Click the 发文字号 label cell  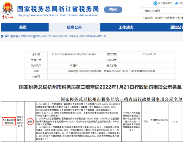coord(111,66)
